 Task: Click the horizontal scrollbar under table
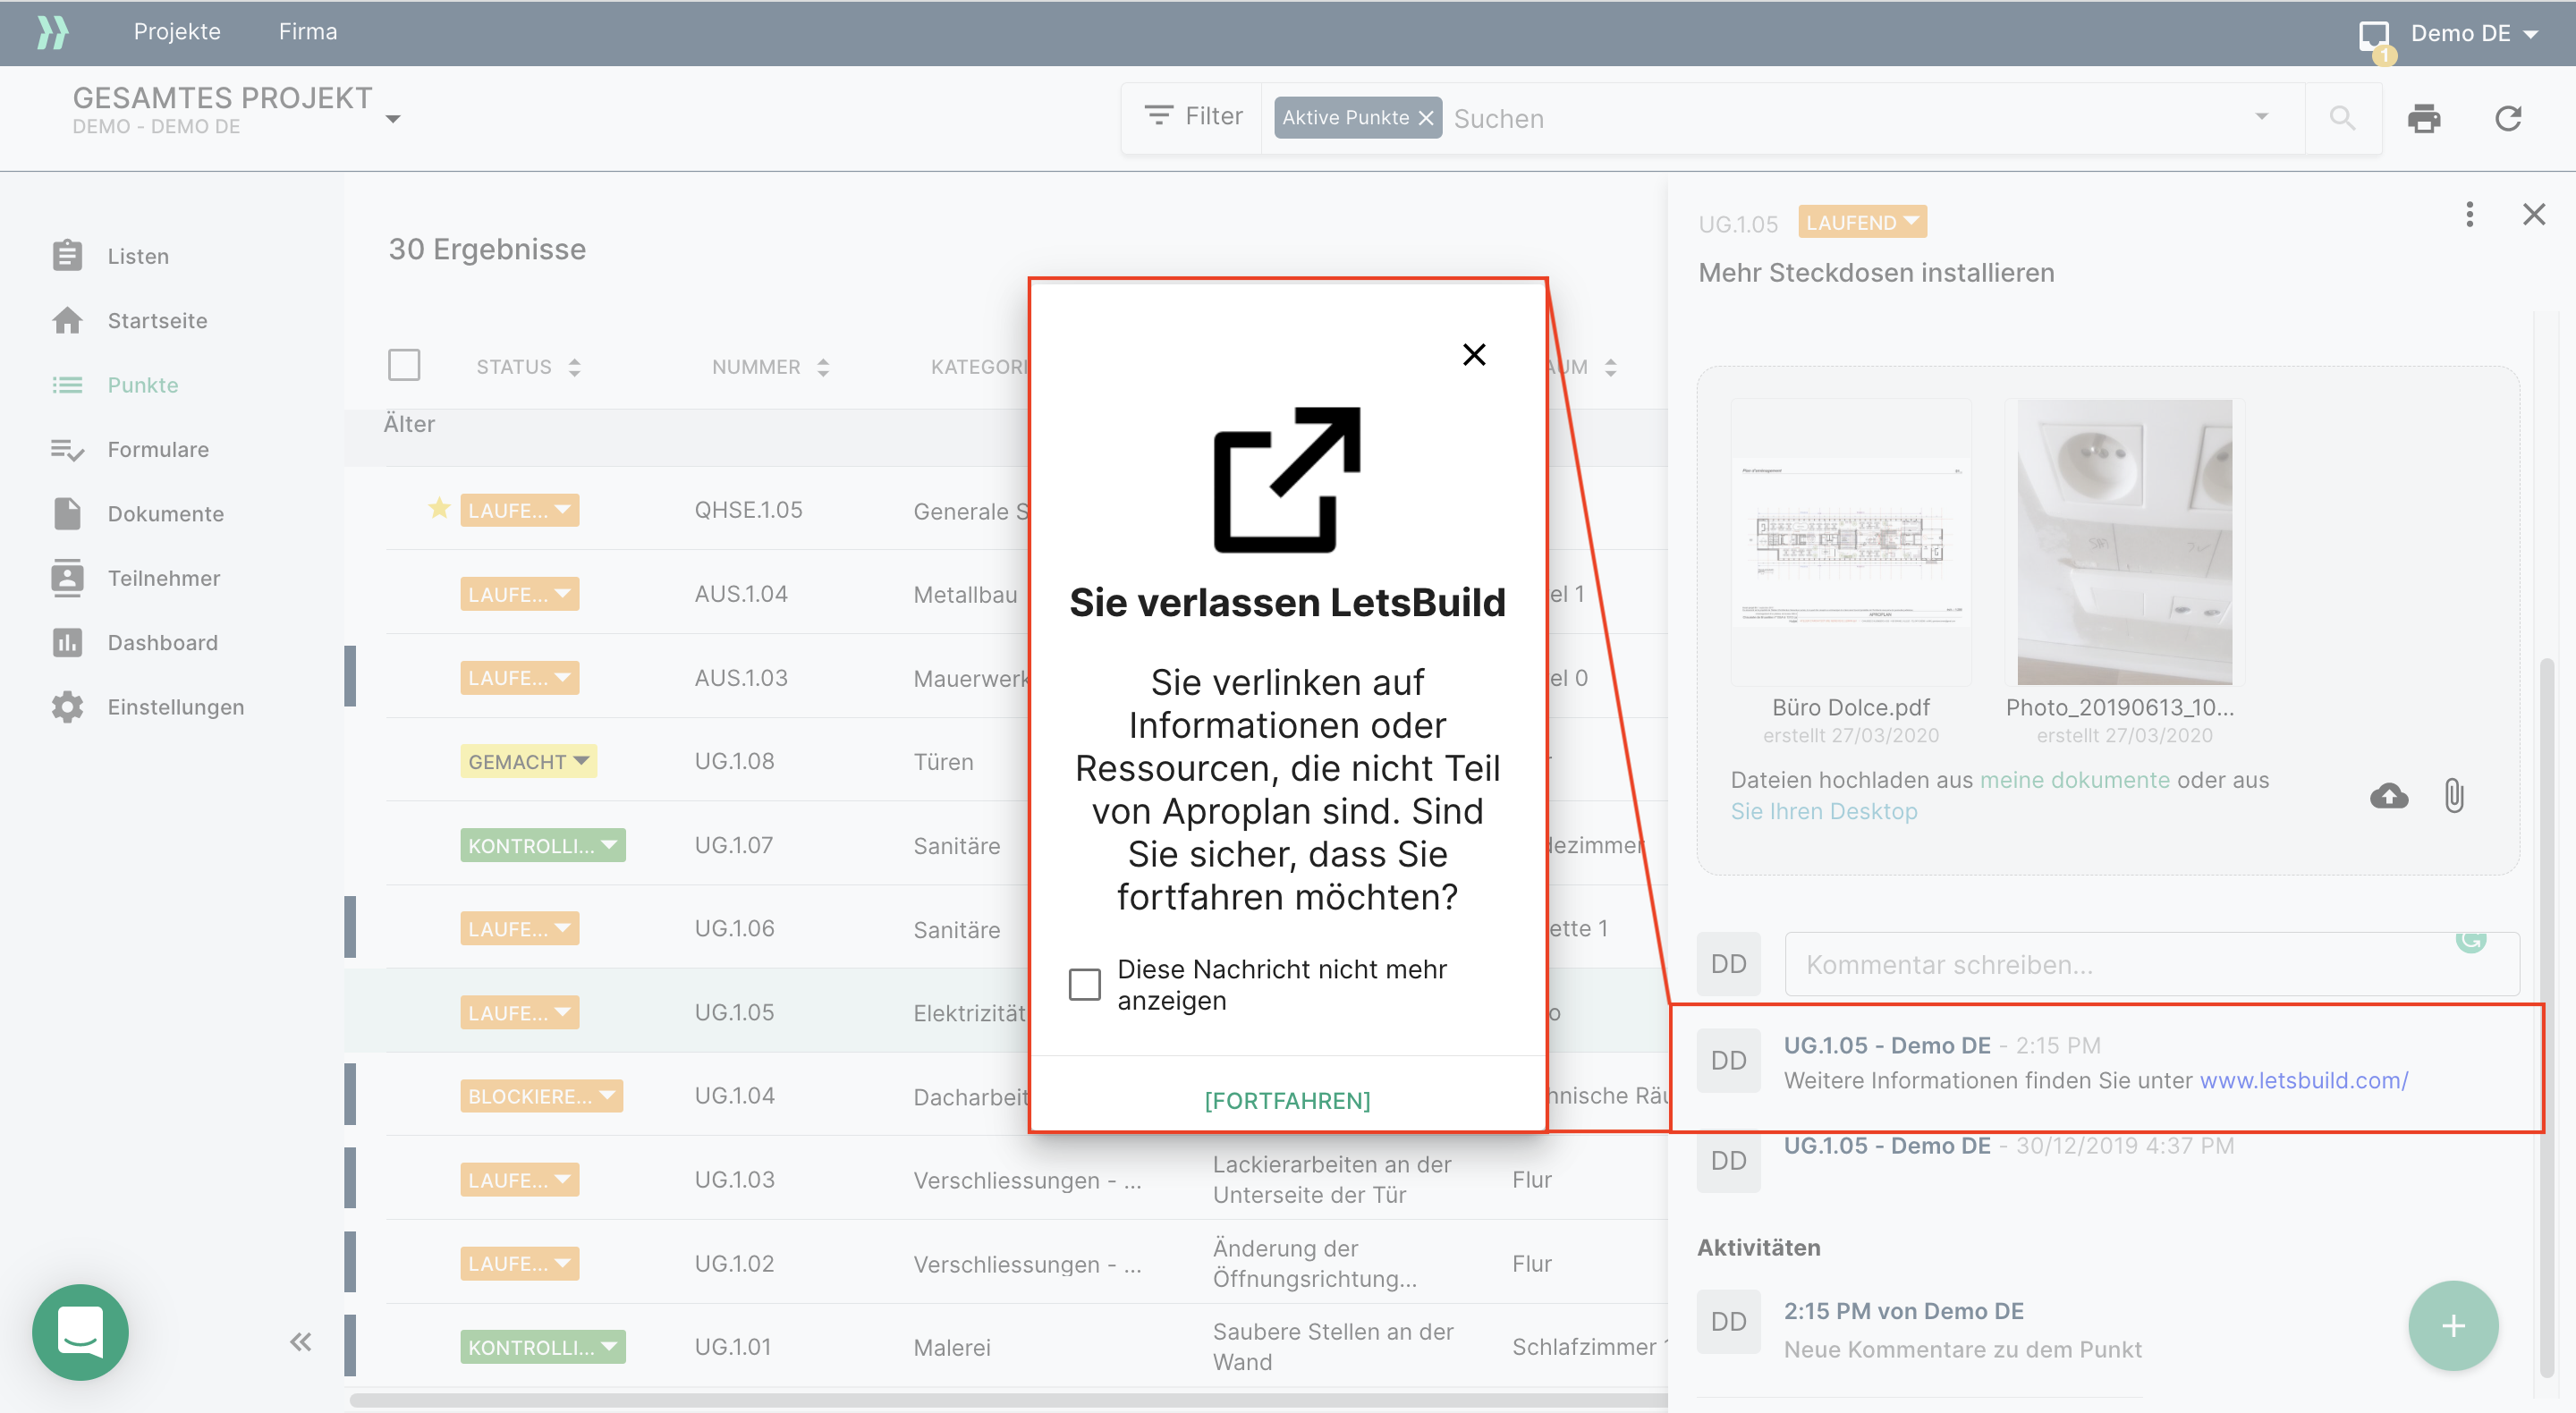[x=1008, y=1400]
